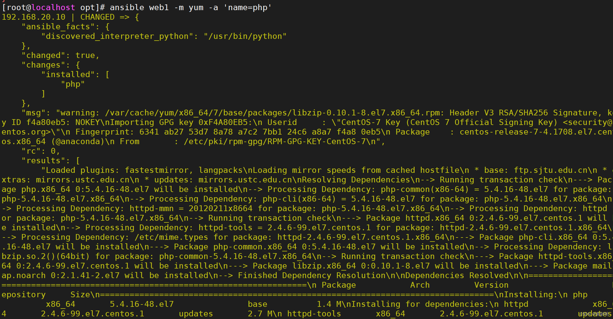Click 'httpd-tools' in the last line
The image size is (613, 319).
tap(314, 314)
